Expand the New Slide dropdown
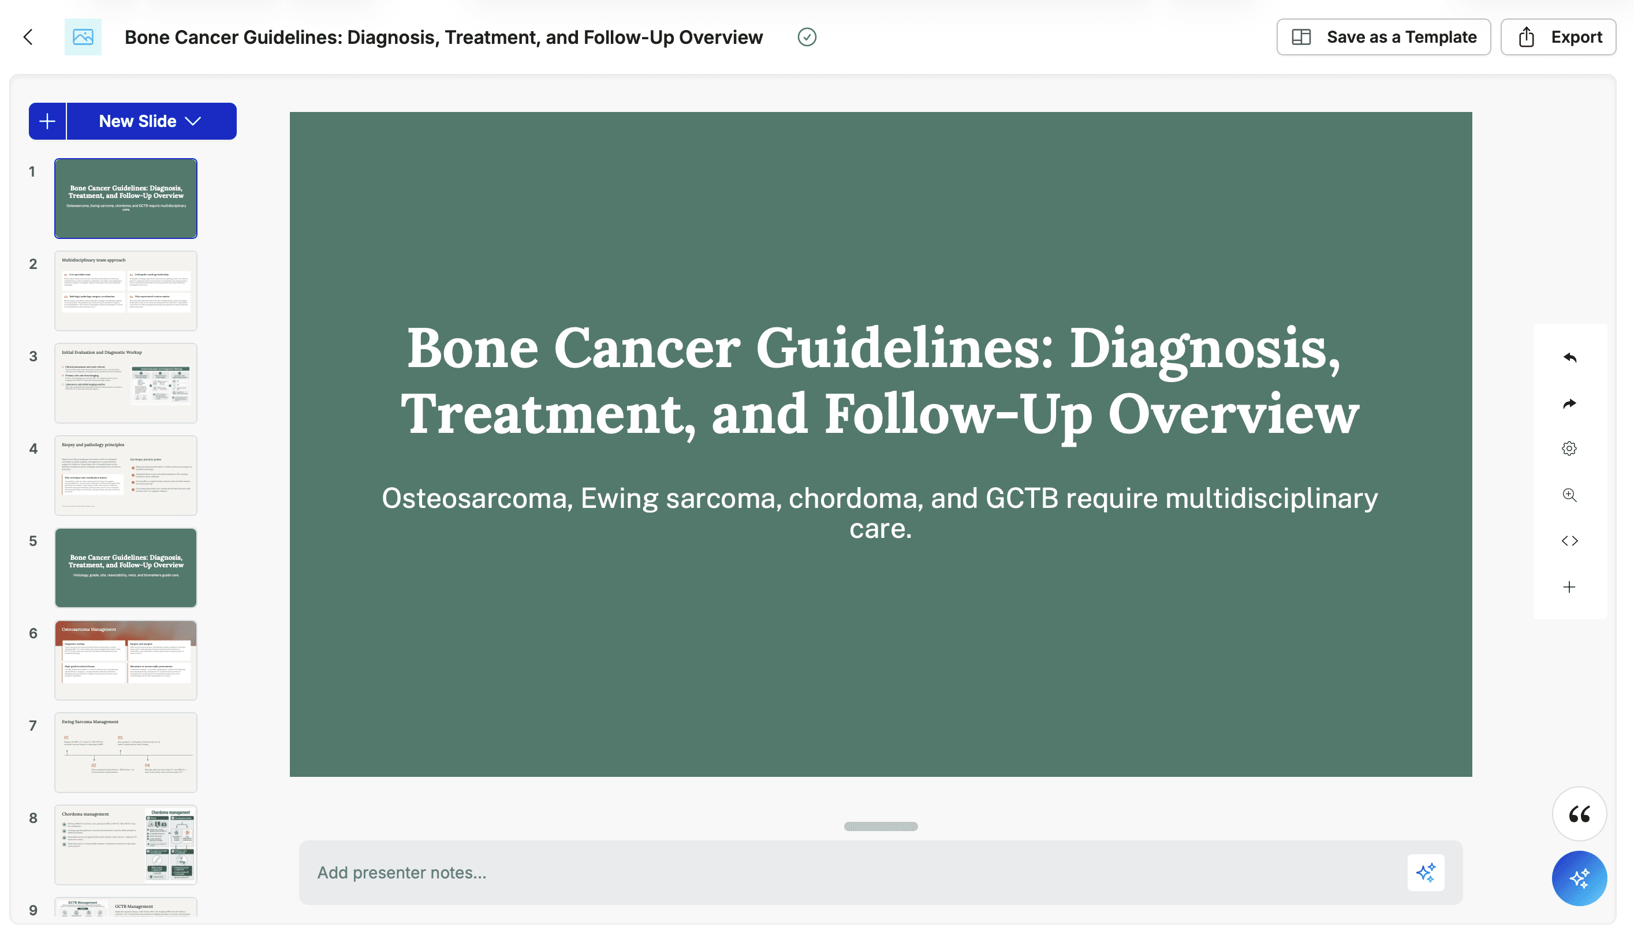Screen dimensions: 1634x935 152,121
